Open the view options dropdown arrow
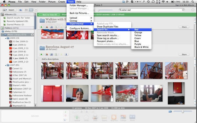 pos(36,10)
